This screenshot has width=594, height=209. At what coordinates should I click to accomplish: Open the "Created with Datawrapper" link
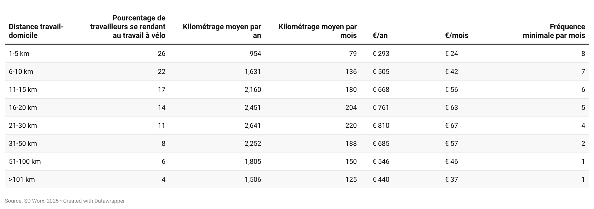94,201
